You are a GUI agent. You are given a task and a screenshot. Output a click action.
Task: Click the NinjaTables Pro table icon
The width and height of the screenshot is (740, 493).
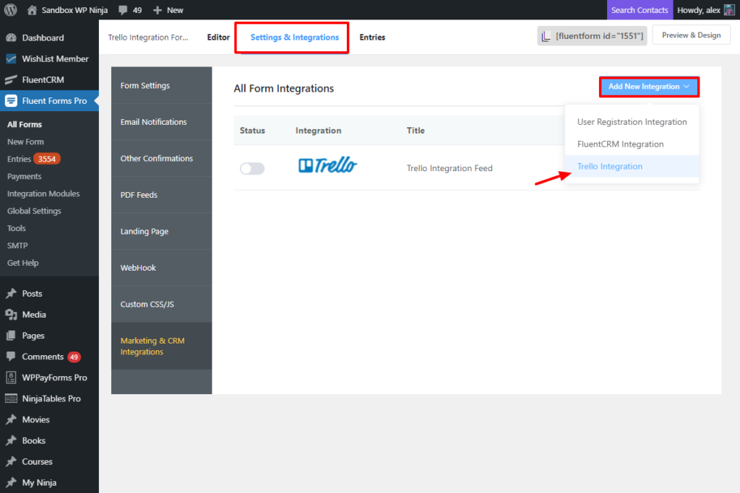12,398
